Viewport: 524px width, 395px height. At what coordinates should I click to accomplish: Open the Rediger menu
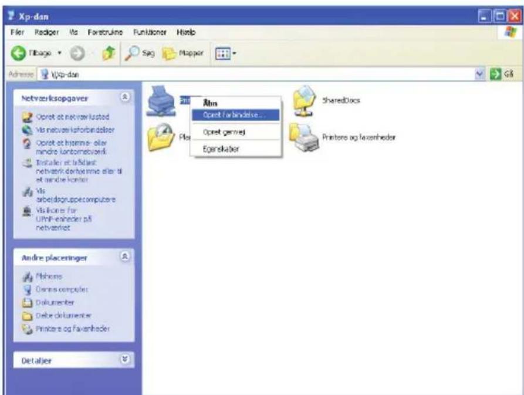pos(46,32)
